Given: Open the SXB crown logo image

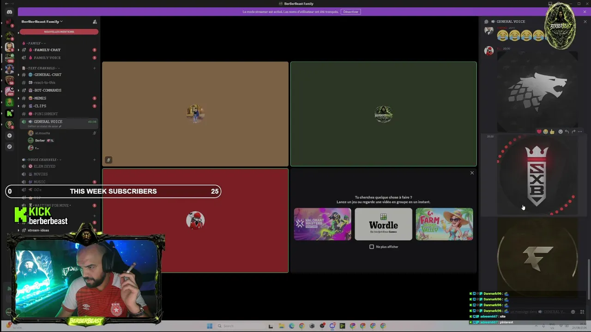Looking at the screenshot, I should coord(537,175).
